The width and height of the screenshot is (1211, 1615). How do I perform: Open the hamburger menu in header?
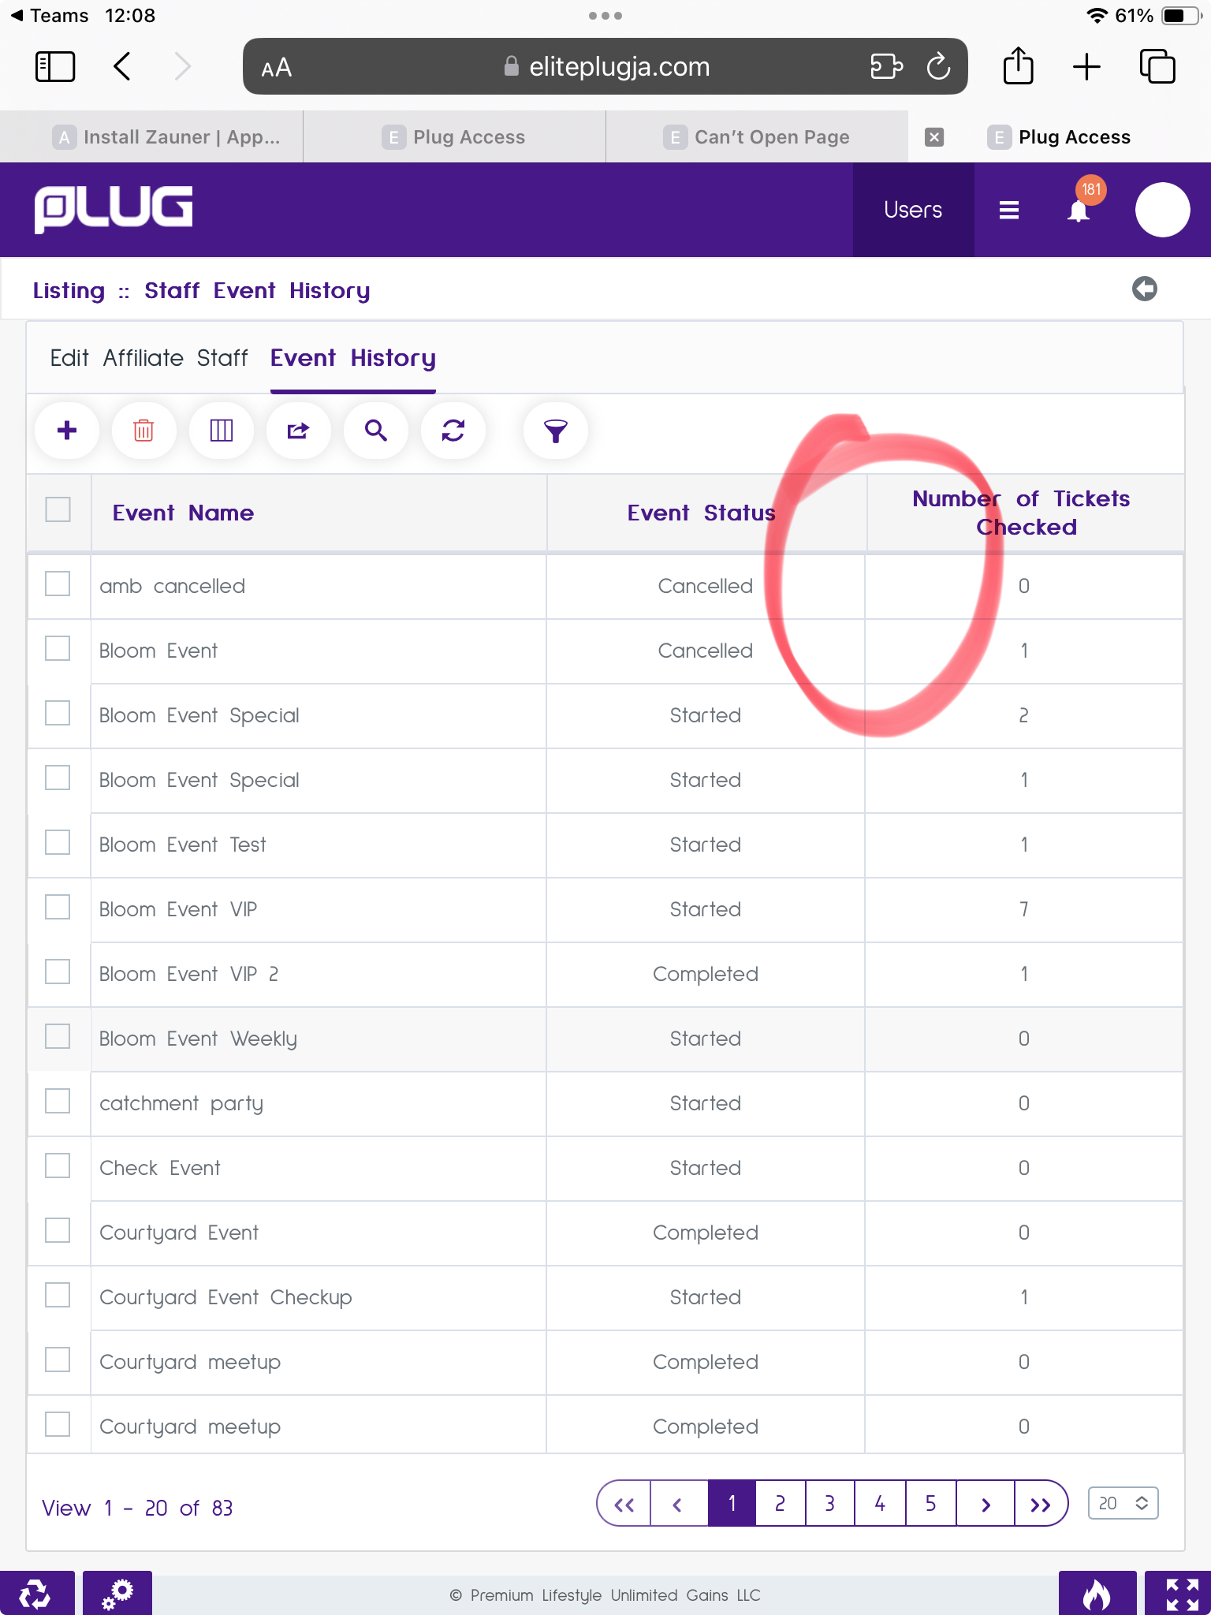(1008, 210)
